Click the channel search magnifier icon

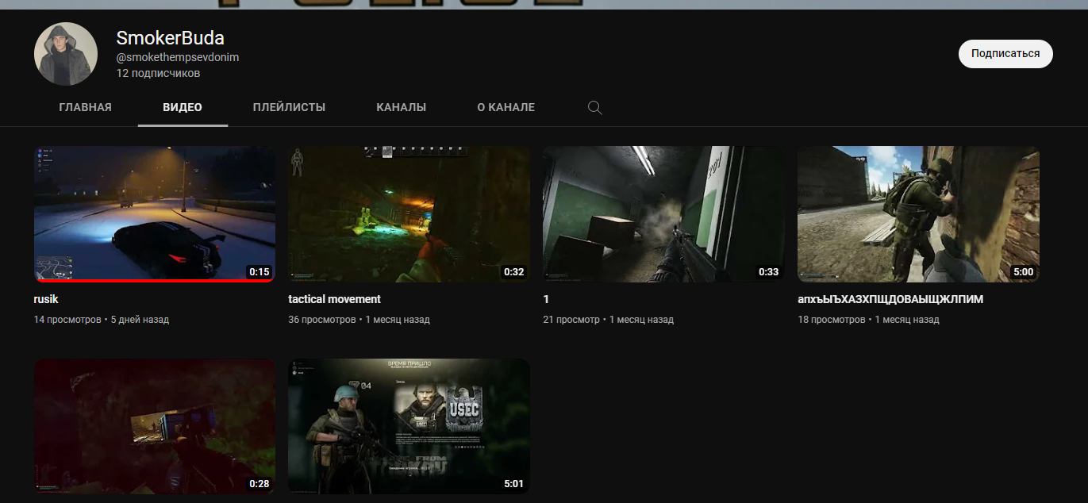pos(594,108)
